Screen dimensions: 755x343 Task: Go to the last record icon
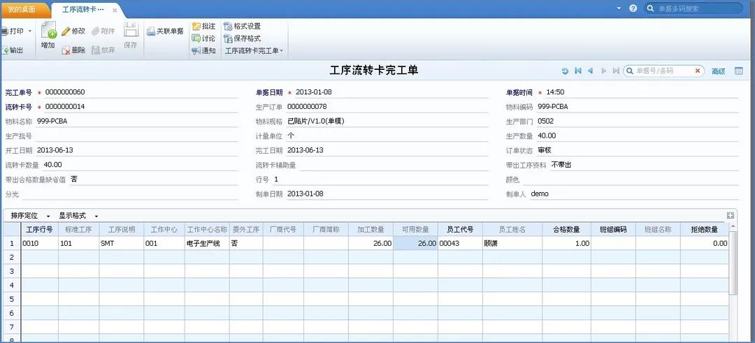[x=615, y=71]
